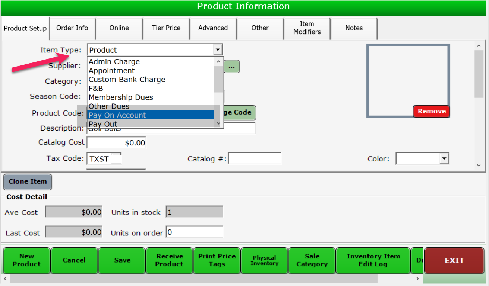This screenshot has width=489, height=286.
Task: Open the Notes tab
Action: (x=354, y=28)
